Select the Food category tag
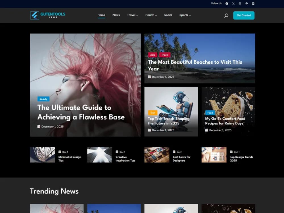The image size is (284, 213). click(x=210, y=113)
